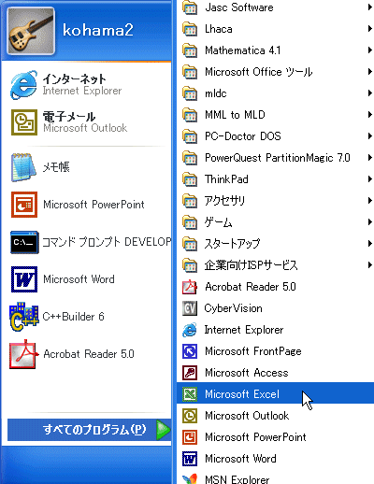This screenshot has width=374, height=484.
Task: Click the 企業向けISPサービス label
Action: point(252,265)
